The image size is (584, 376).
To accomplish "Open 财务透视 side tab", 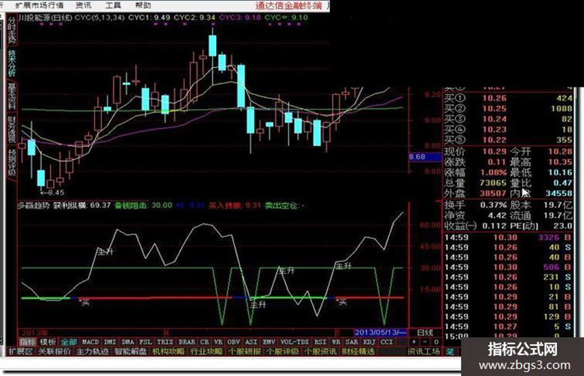I will pos(12,130).
